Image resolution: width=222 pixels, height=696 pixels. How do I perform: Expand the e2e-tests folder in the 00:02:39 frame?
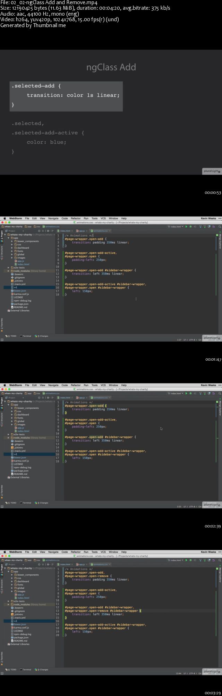point(9,434)
